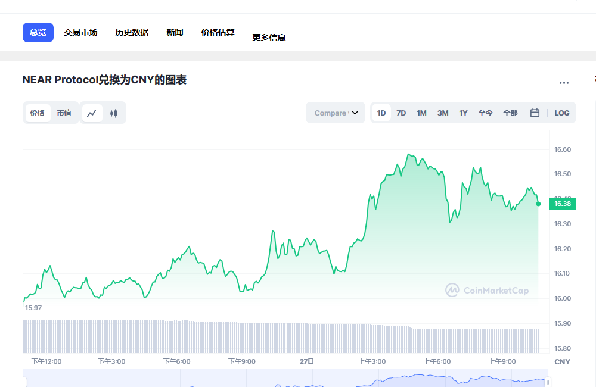
Task: Click the 27日 date axis label
Action: point(307,361)
